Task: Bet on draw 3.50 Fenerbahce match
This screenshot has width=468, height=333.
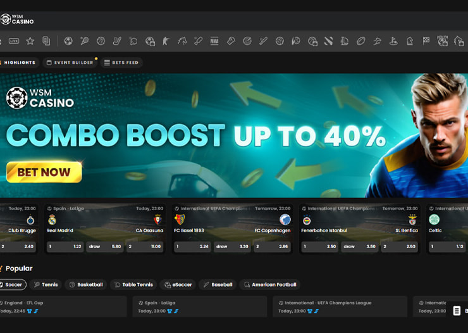Action: (359, 247)
